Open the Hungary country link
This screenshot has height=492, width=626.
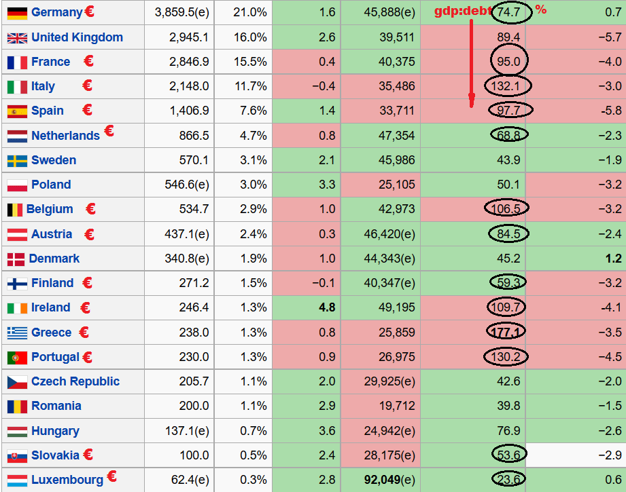(x=55, y=431)
